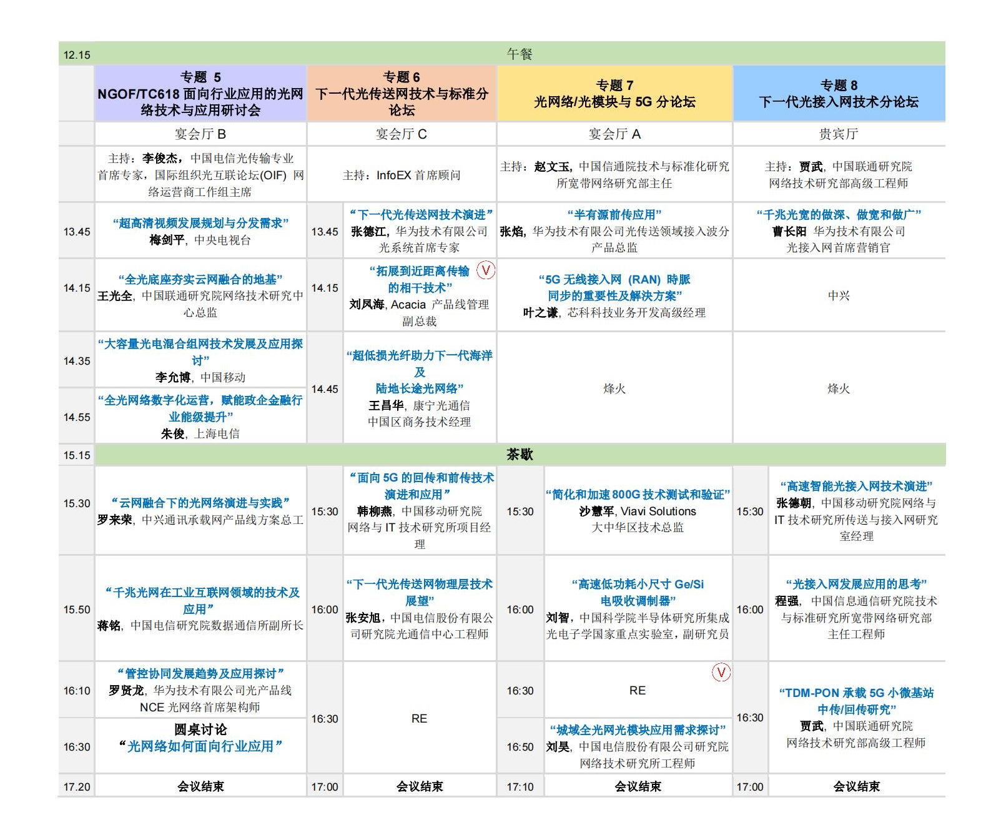
Task: Click the 12.15 time cell
Action: [x=77, y=54]
